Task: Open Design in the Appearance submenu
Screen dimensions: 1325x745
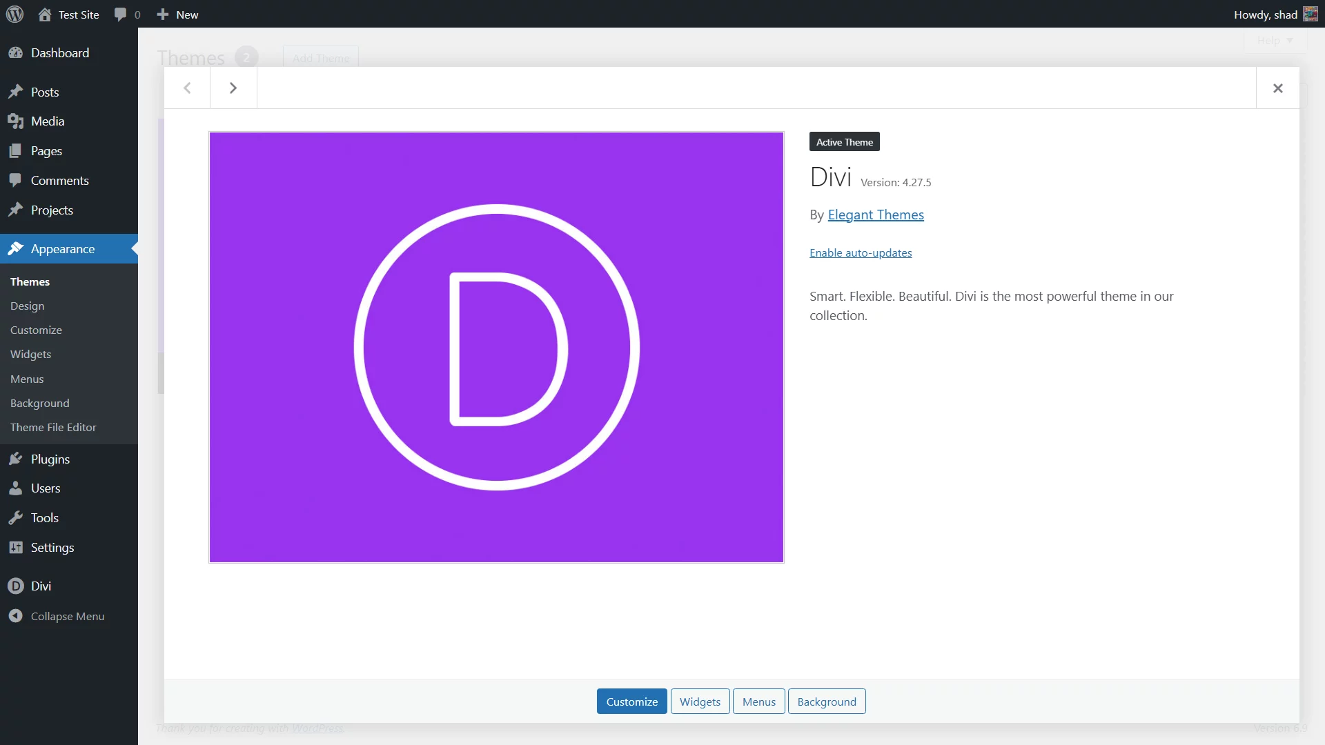Action: (27, 306)
